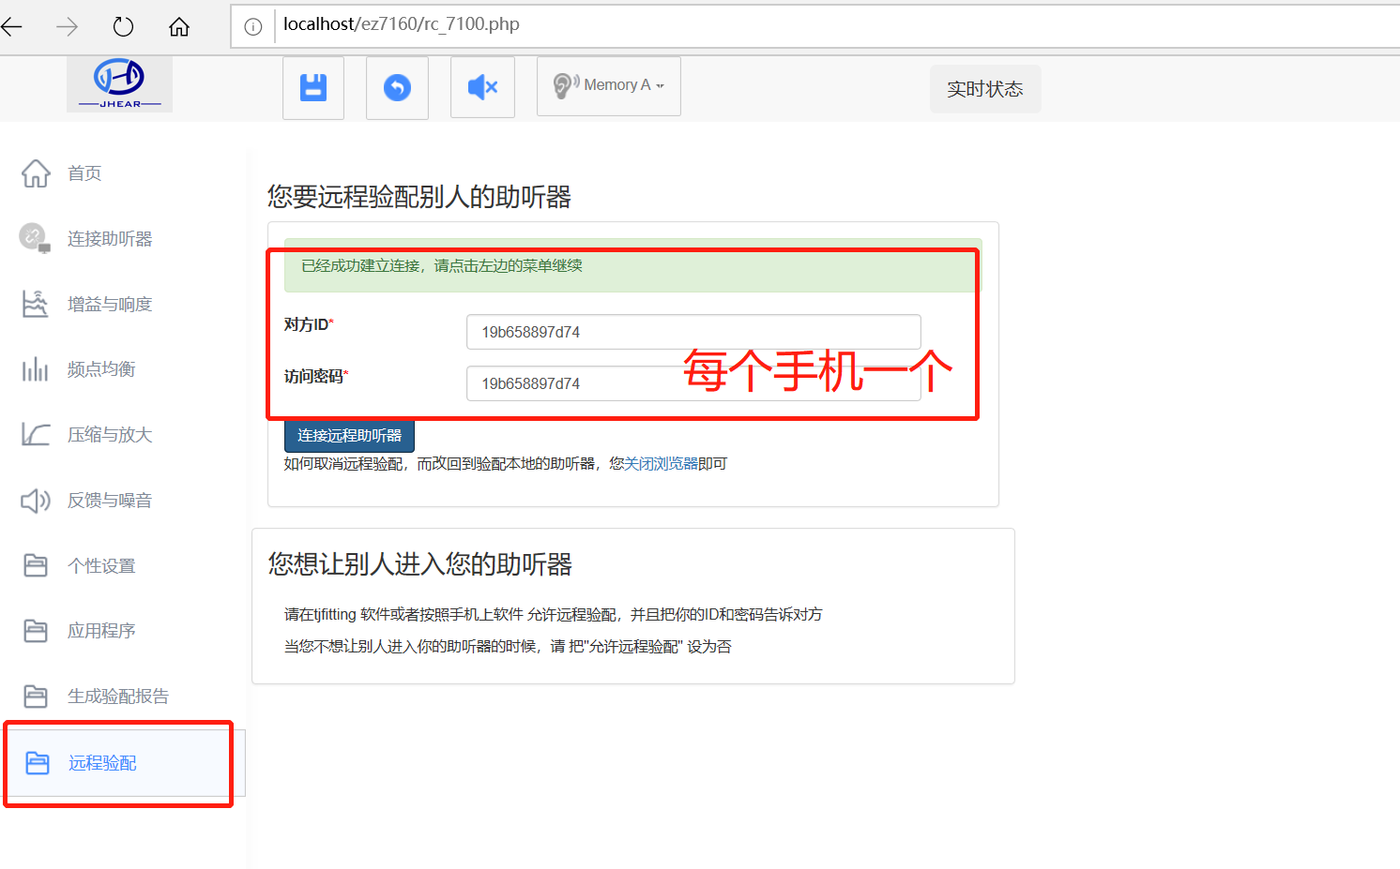Click the 反馈与噪音 speaker icon

[36, 501]
